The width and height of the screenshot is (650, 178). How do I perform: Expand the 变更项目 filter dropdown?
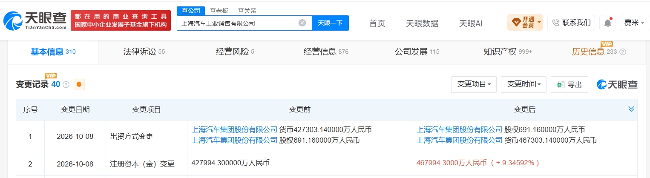(474, 84)
